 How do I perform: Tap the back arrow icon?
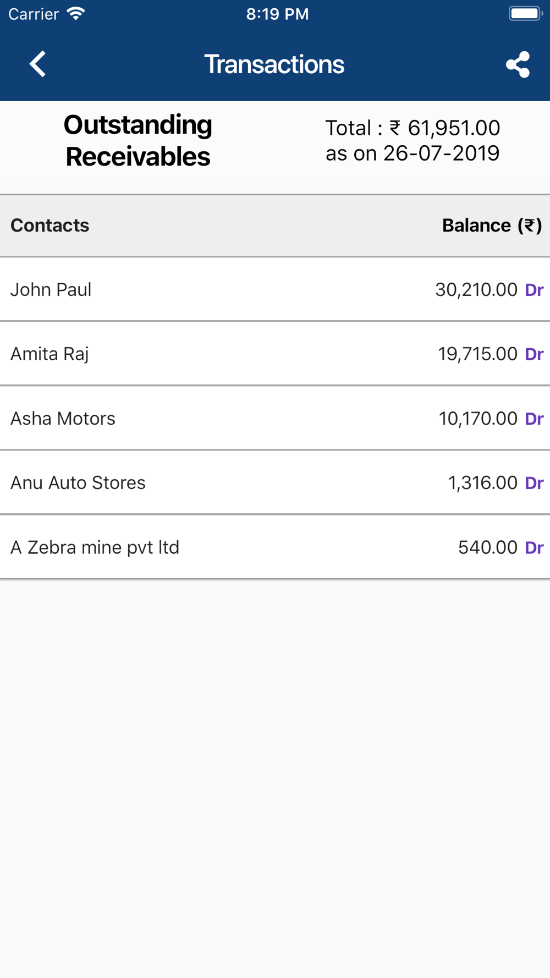(37, 64)
